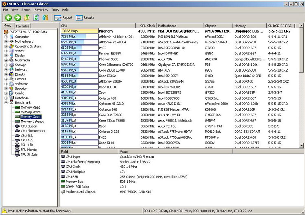
Task: Select the Core 2 Extreme QX6700 row
Action: click(179, 65)
